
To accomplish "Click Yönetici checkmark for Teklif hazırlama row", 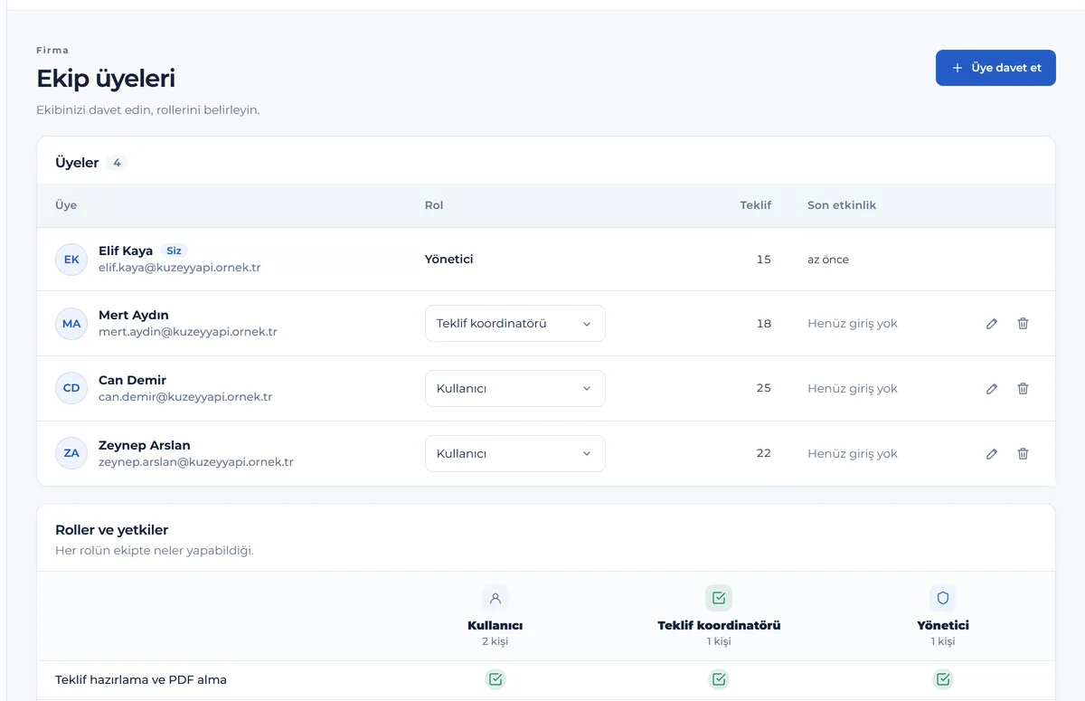I will pyautogui.click(x=943, y=679).
